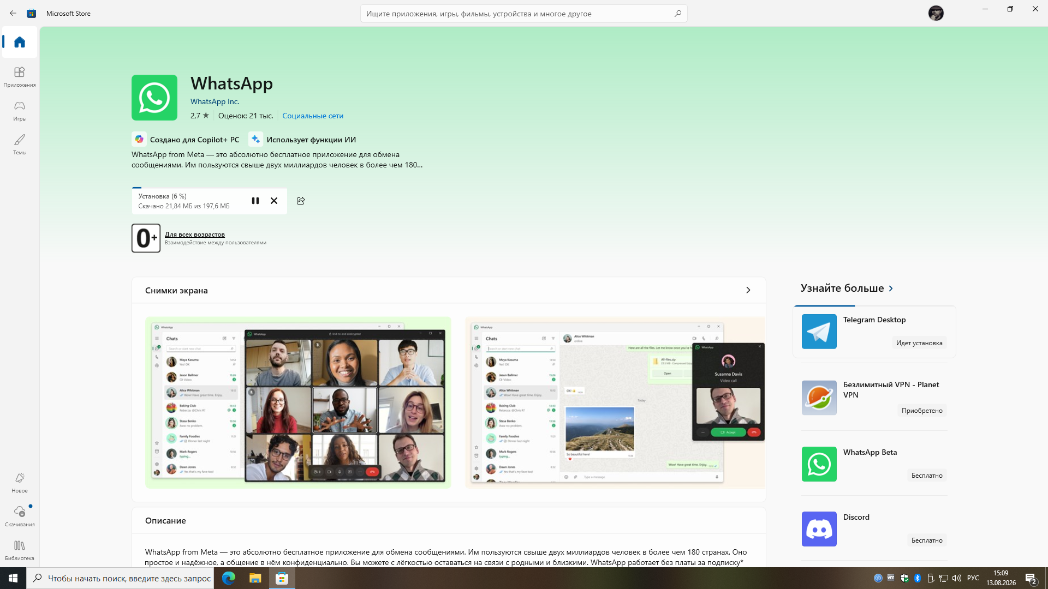This screenshot has width=1048, height=589.
Task: Open the Библиотека section
Action: coord(20,550)
